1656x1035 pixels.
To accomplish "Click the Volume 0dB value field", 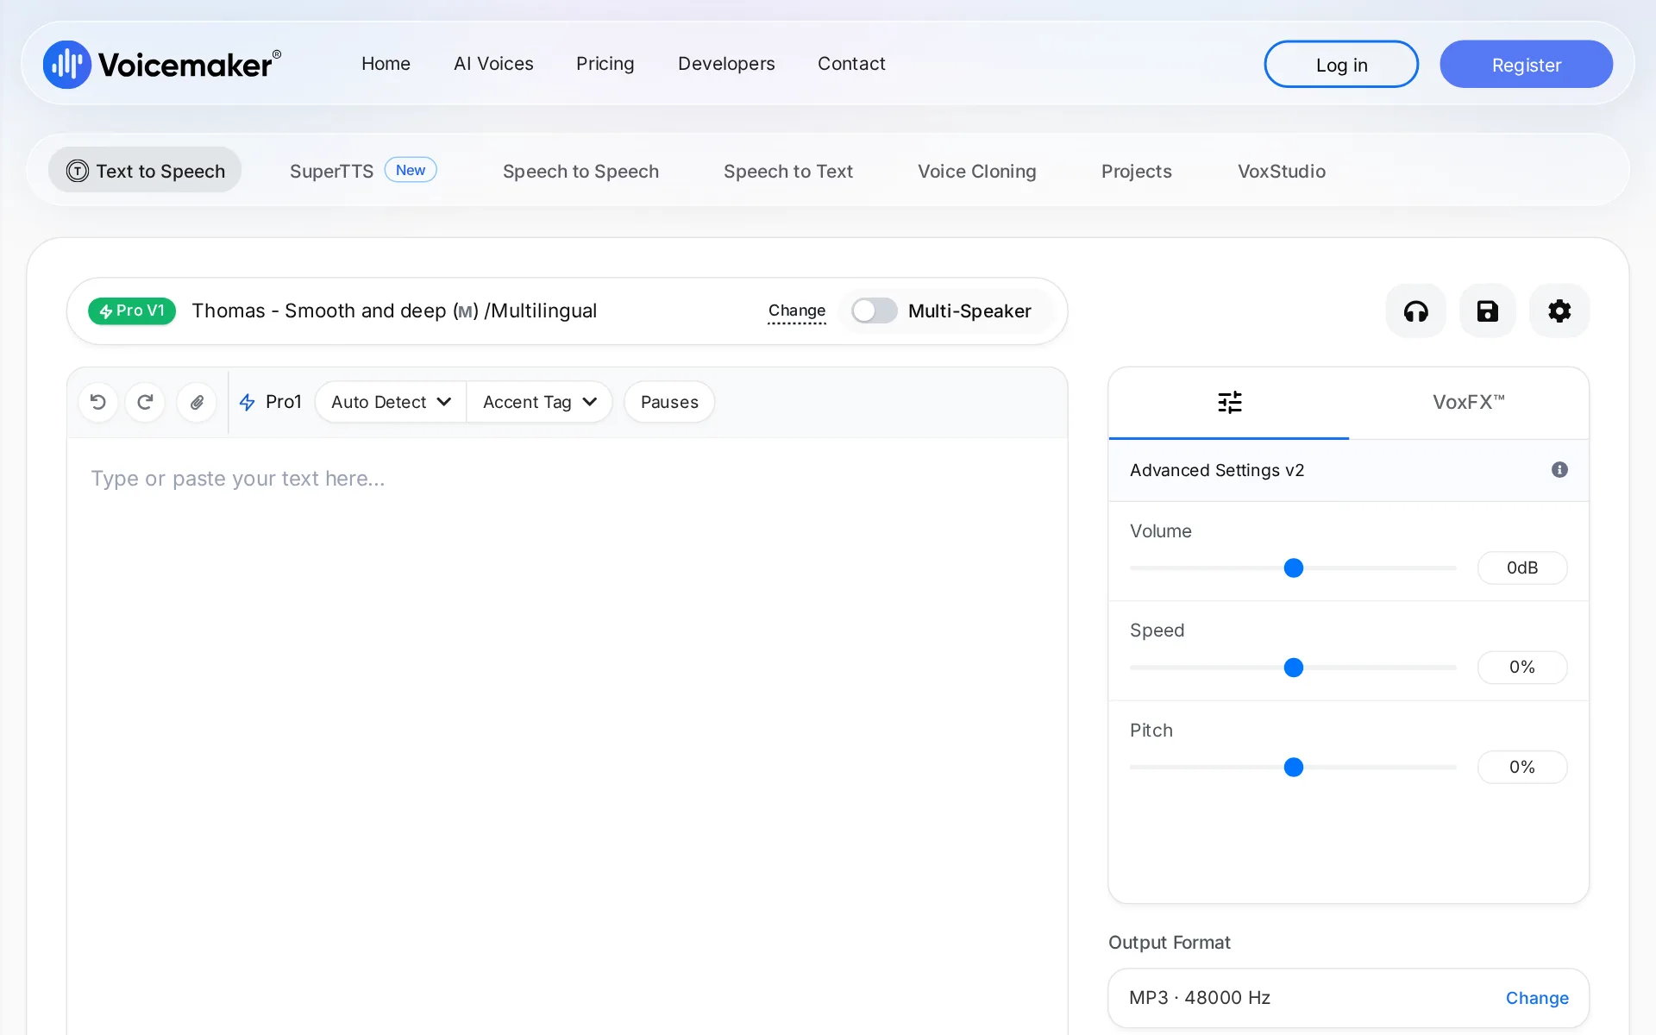I will tap(1522, 568).
